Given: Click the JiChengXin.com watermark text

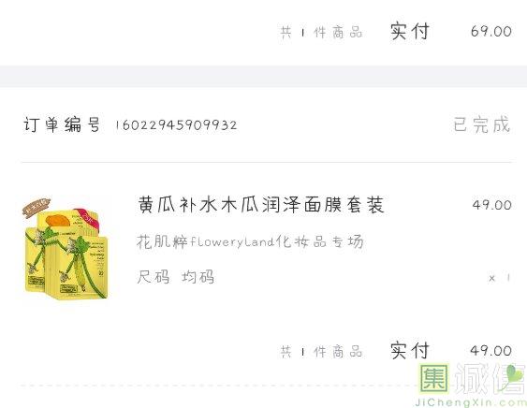Looking at the screenshot, I should coord(471,402).
